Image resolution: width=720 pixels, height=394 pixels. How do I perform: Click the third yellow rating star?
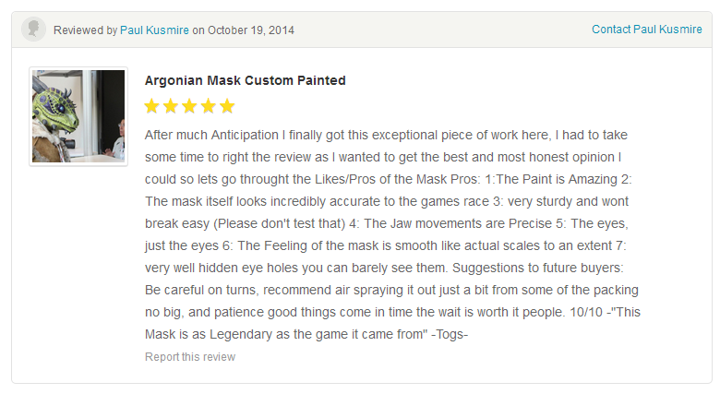[189, 106]
